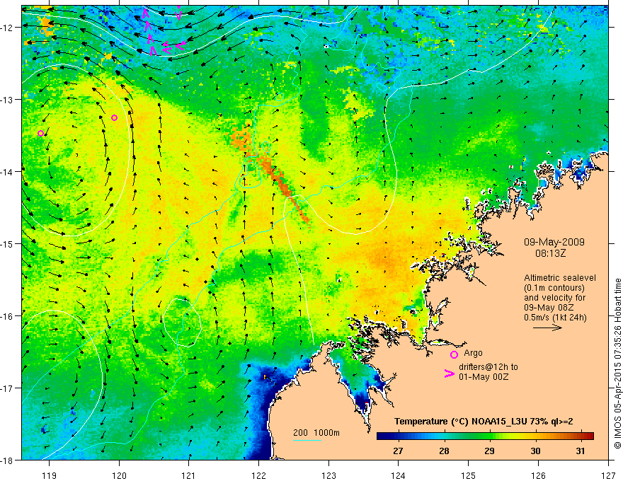Image resolution: width=623 pixels, height=481 pixels.
Task: Click the 0.5m/s velocity scale arrow
Action: click(547, 328)
